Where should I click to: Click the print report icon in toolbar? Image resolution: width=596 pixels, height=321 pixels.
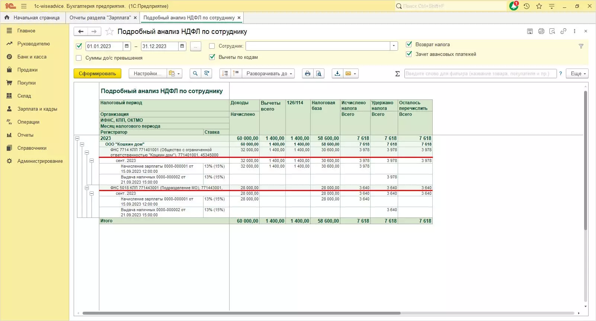pos(307,74)
